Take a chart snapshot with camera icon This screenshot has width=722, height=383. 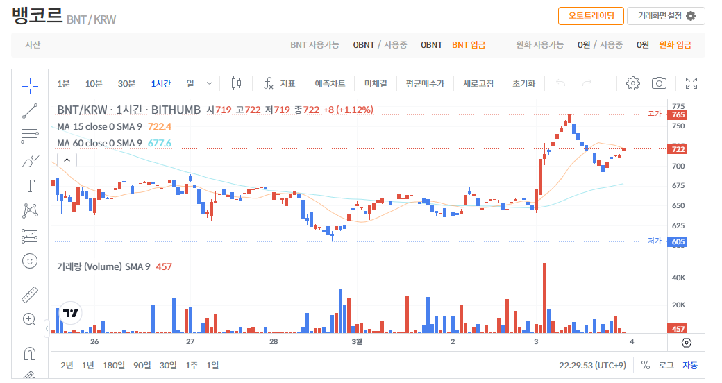pyautogui.click(x=659, y=83)
